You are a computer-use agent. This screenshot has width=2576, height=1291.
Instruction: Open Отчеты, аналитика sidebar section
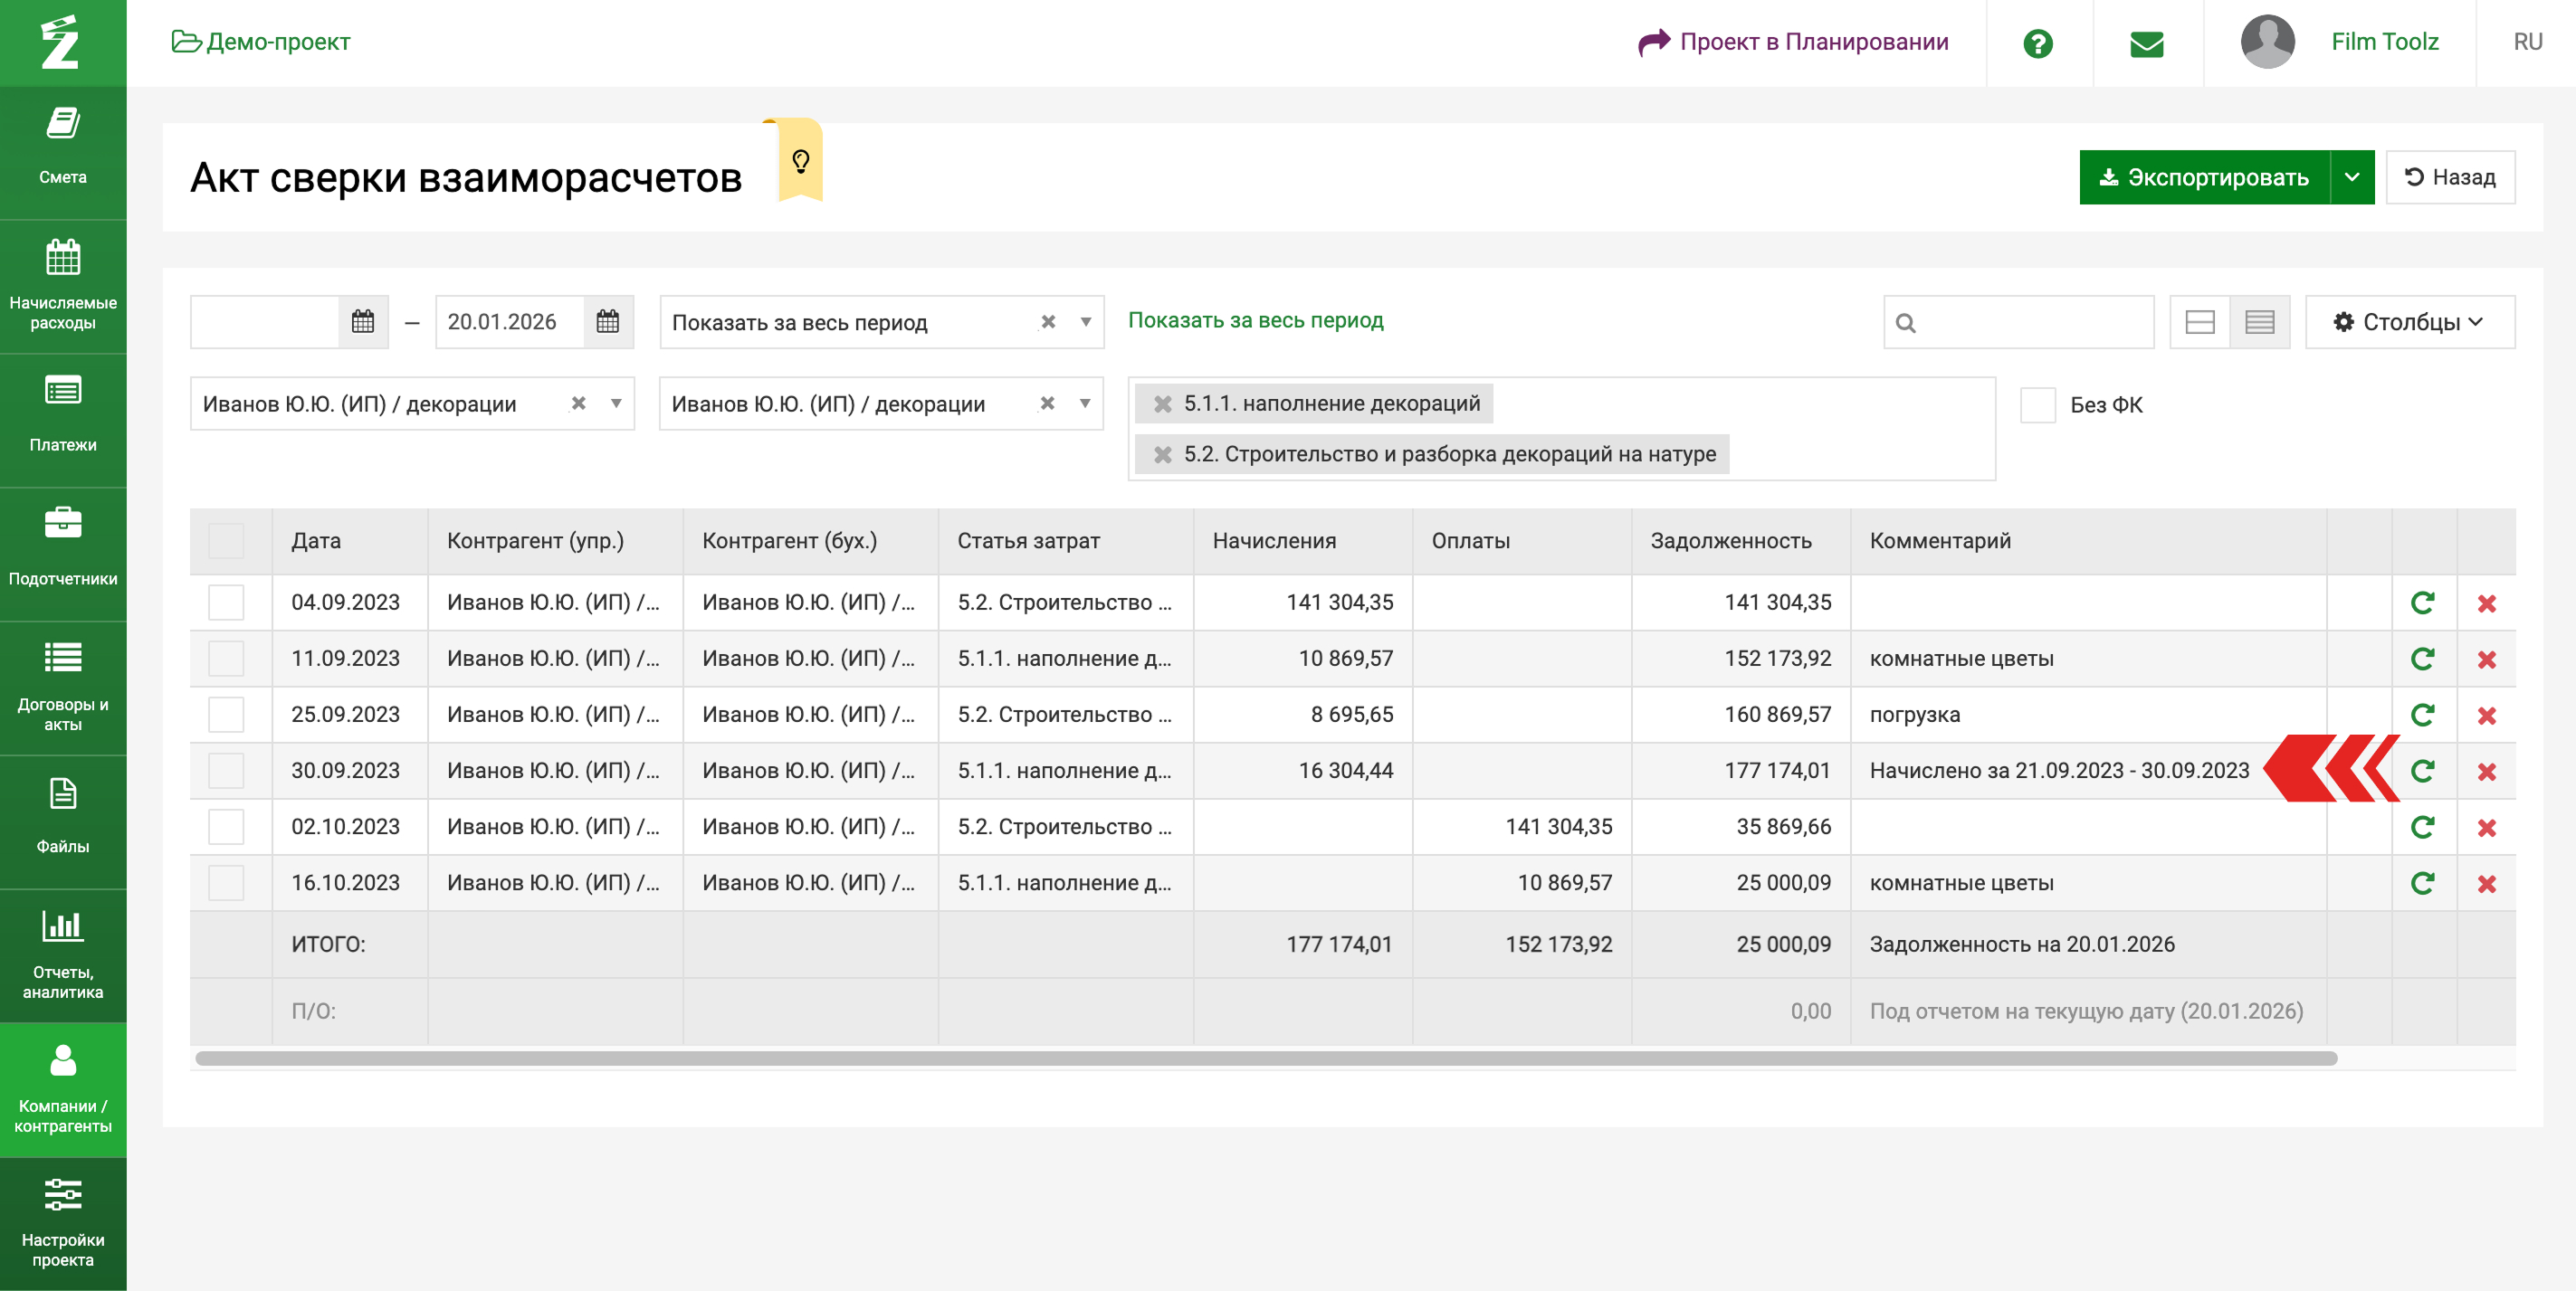point(63,954)
